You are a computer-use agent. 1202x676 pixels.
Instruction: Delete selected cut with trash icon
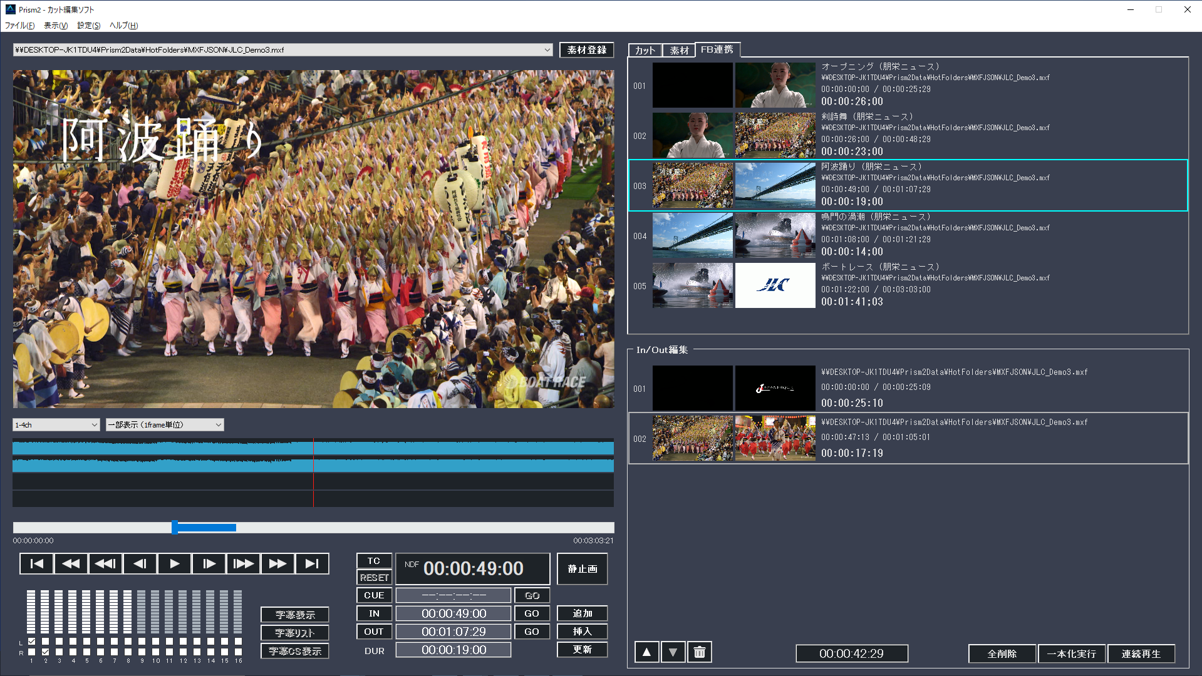tap(700, 652)
